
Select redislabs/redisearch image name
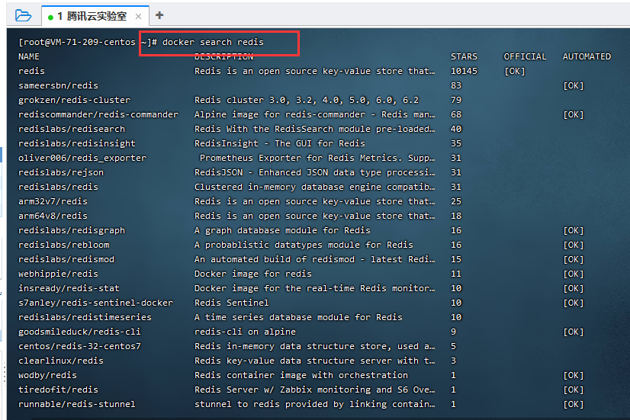click(x=72, y=129)
